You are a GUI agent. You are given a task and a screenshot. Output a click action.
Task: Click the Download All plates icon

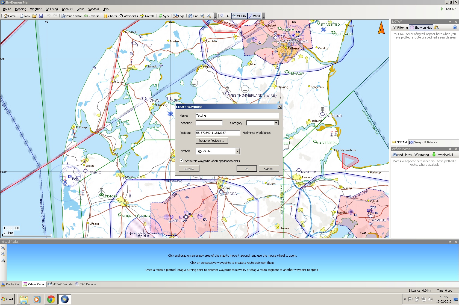point(434,155)
